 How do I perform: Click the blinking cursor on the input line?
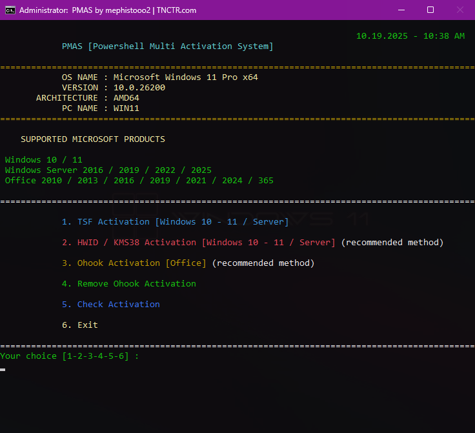coord(3,370)
